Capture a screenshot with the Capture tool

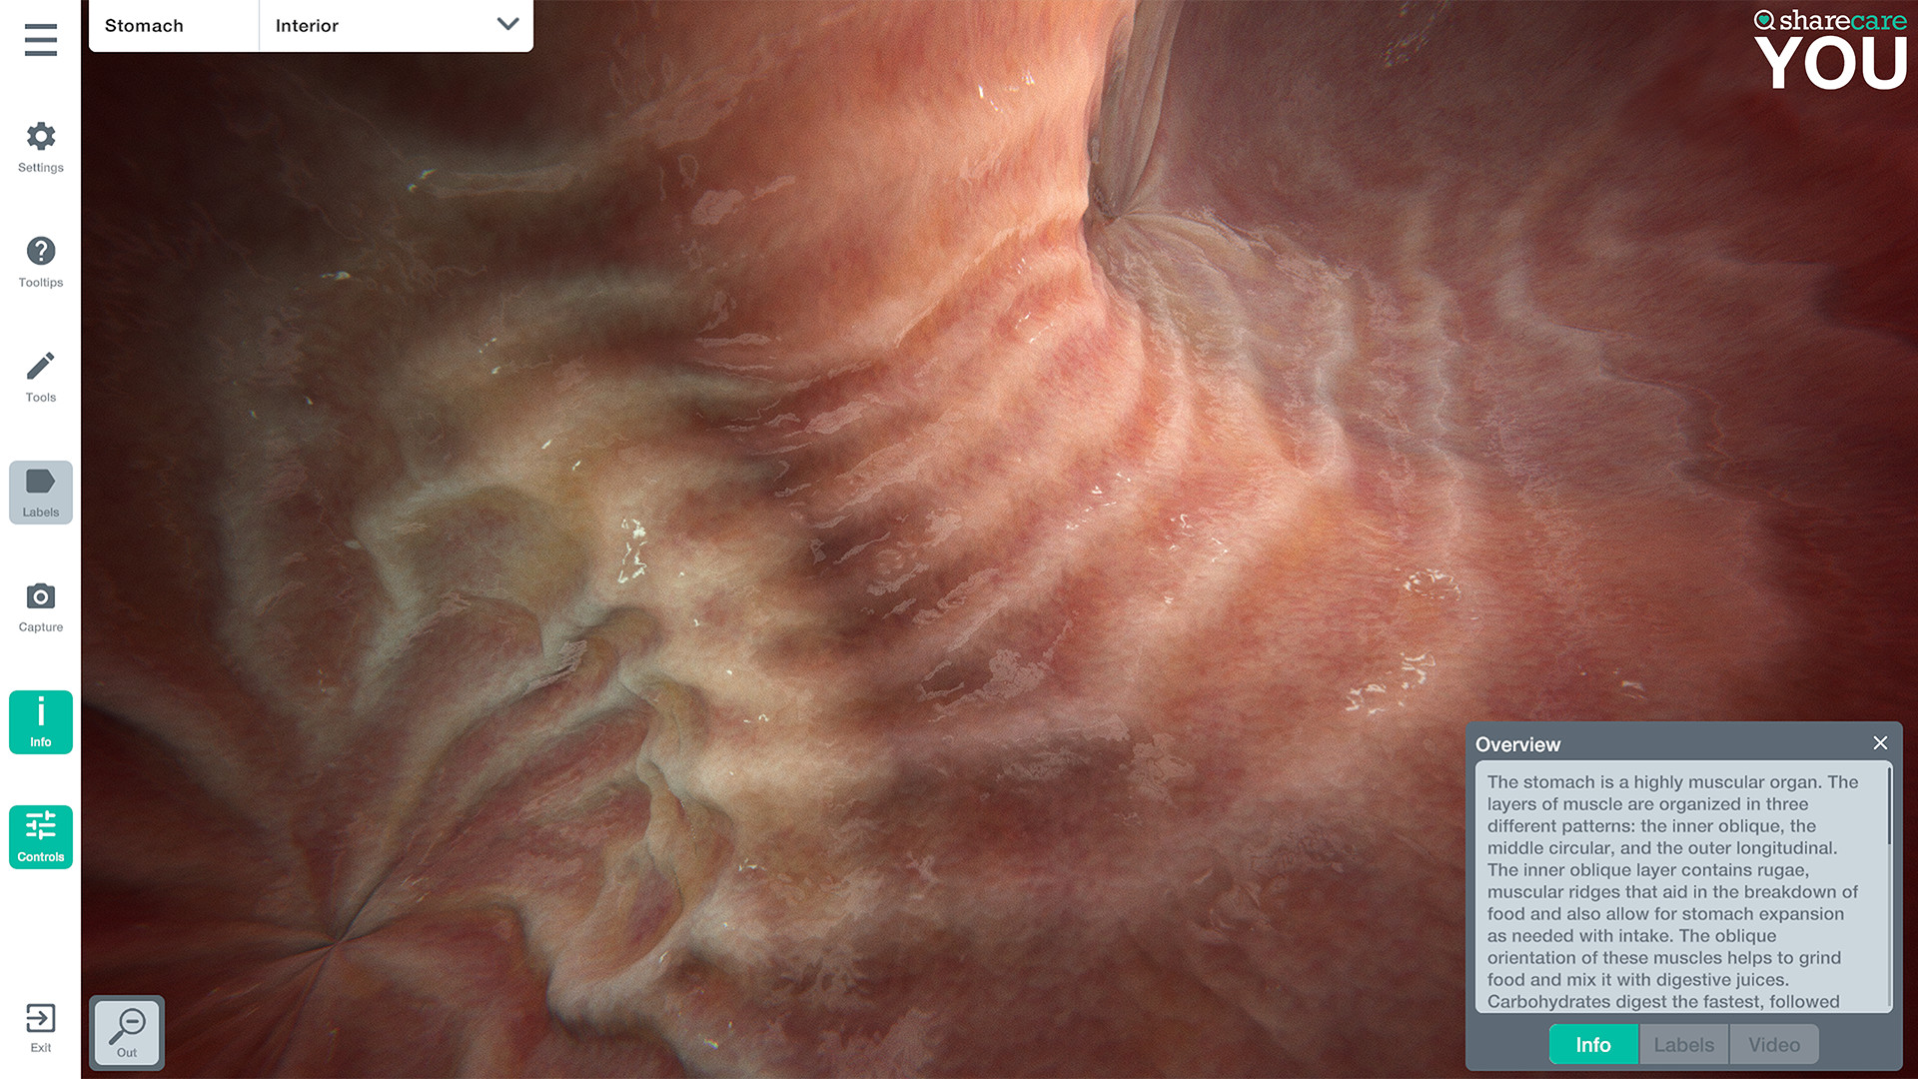click(40, 604)
